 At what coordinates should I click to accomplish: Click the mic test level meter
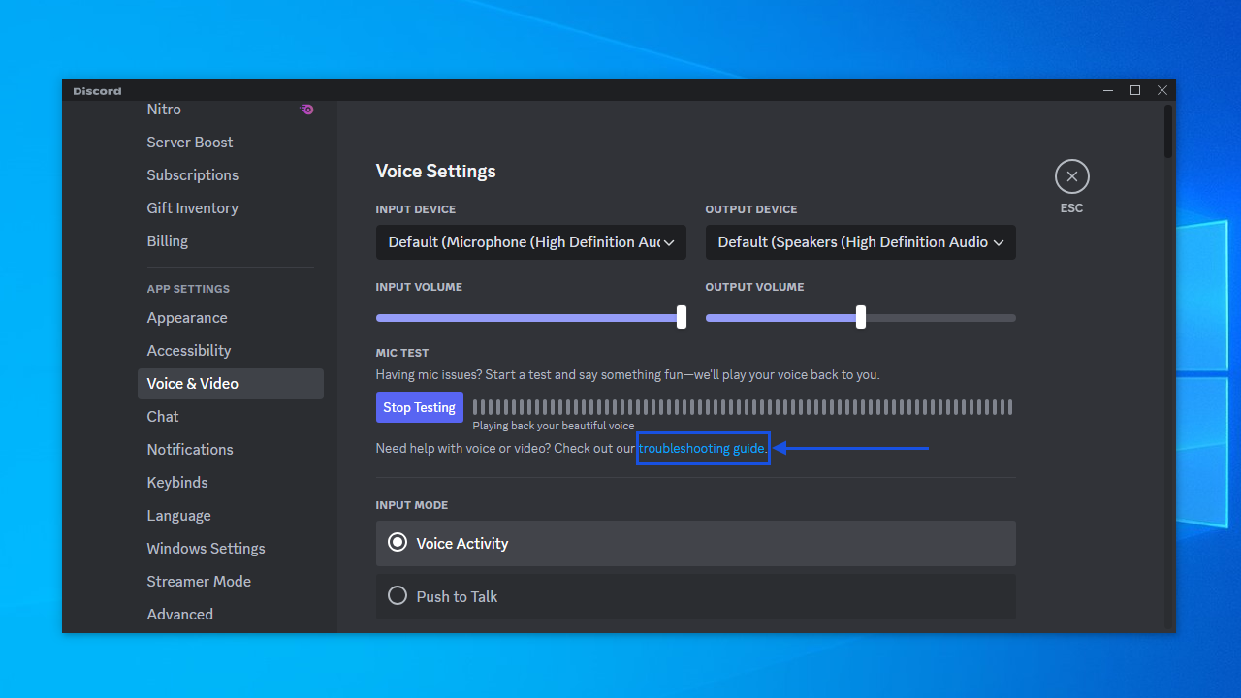tap(743, 407)
